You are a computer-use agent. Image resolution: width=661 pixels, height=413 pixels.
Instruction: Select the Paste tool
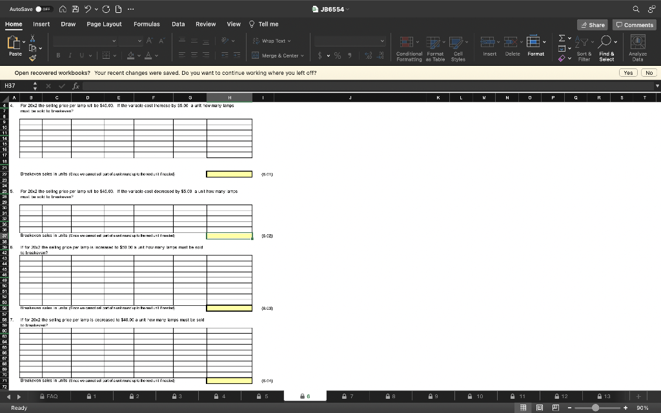(13, 43)
